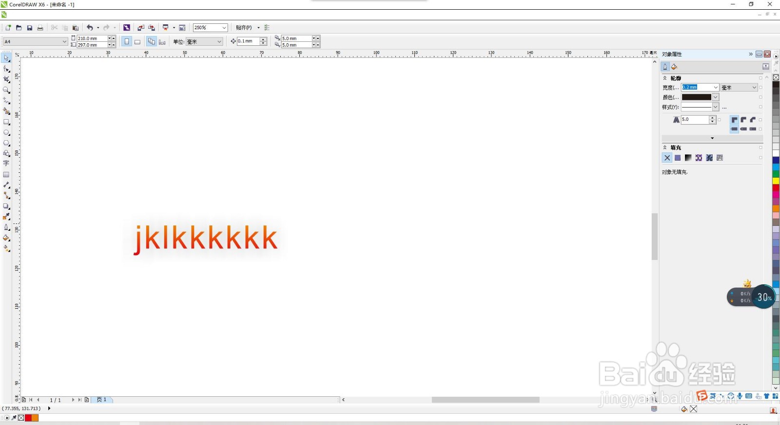
Task: Select the Text tool
Action: 6,164
